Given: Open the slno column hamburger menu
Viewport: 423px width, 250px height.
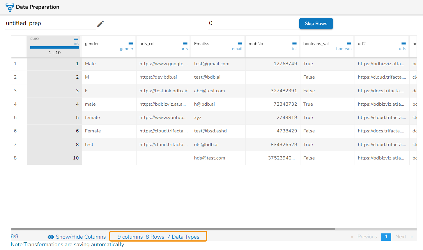Looking at the screenshot, I should point(76,38).
